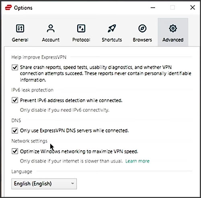Click the 'DNS' section heading

16,120
